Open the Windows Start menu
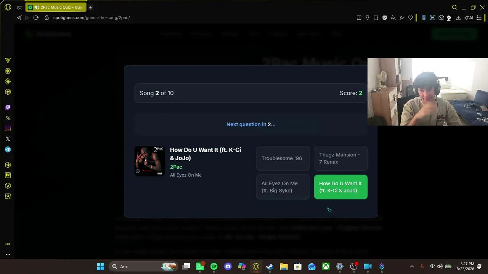Image resolution: width=488 pixels, height=274 pixels. [100, 266]
